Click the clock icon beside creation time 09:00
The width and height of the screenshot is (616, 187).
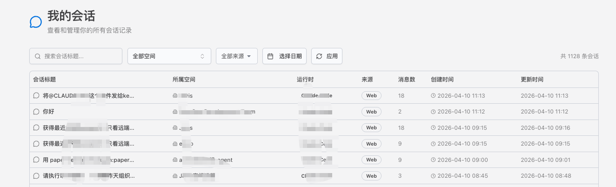[434, 160]
